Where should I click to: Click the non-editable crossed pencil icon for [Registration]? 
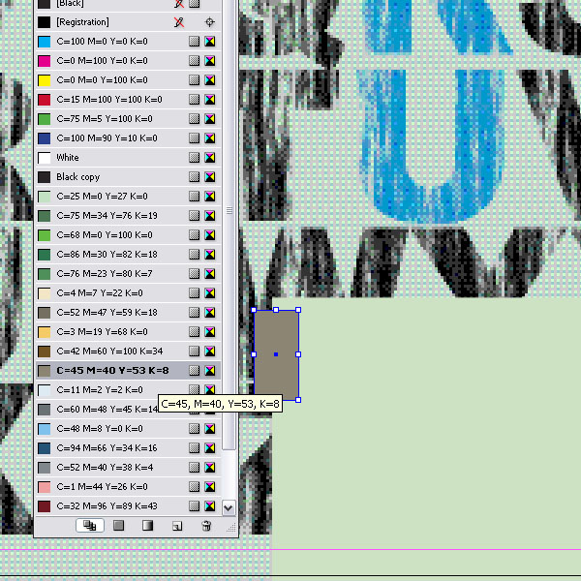(179, 22)
